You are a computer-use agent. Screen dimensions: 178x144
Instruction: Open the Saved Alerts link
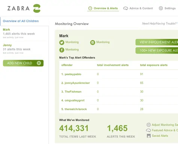[x=160, y=136]
